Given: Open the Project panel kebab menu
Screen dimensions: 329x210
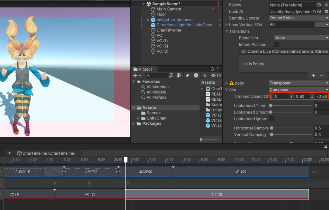Looking at the screenshot, I should point(218,69).
